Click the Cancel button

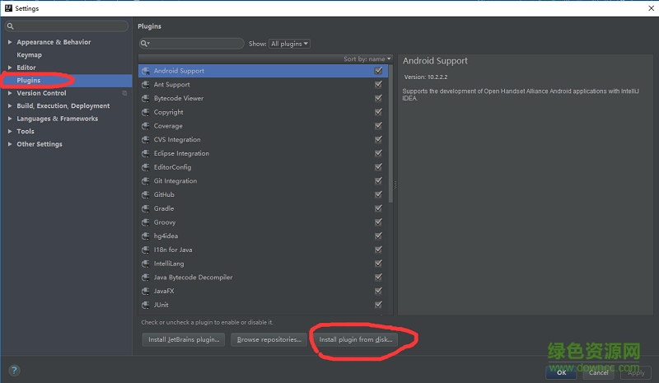599,372
